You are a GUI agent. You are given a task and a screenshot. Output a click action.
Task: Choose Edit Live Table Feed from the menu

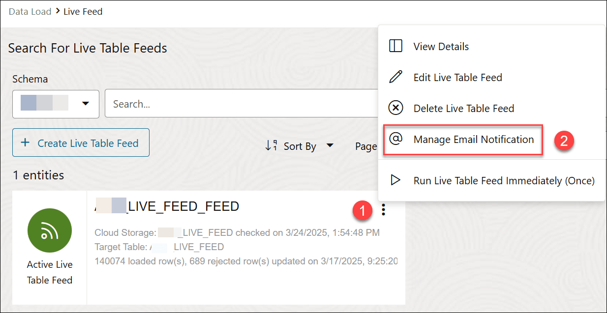[x=457, y=77]
